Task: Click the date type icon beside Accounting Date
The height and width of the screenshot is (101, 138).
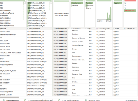Action: pos(97,29)
